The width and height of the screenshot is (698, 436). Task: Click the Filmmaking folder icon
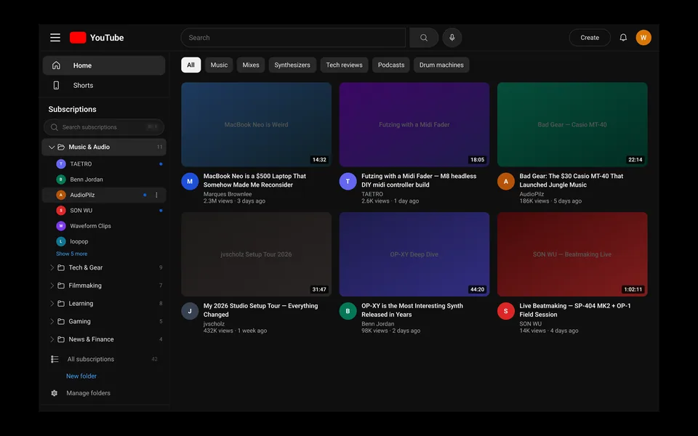point(61,286)
